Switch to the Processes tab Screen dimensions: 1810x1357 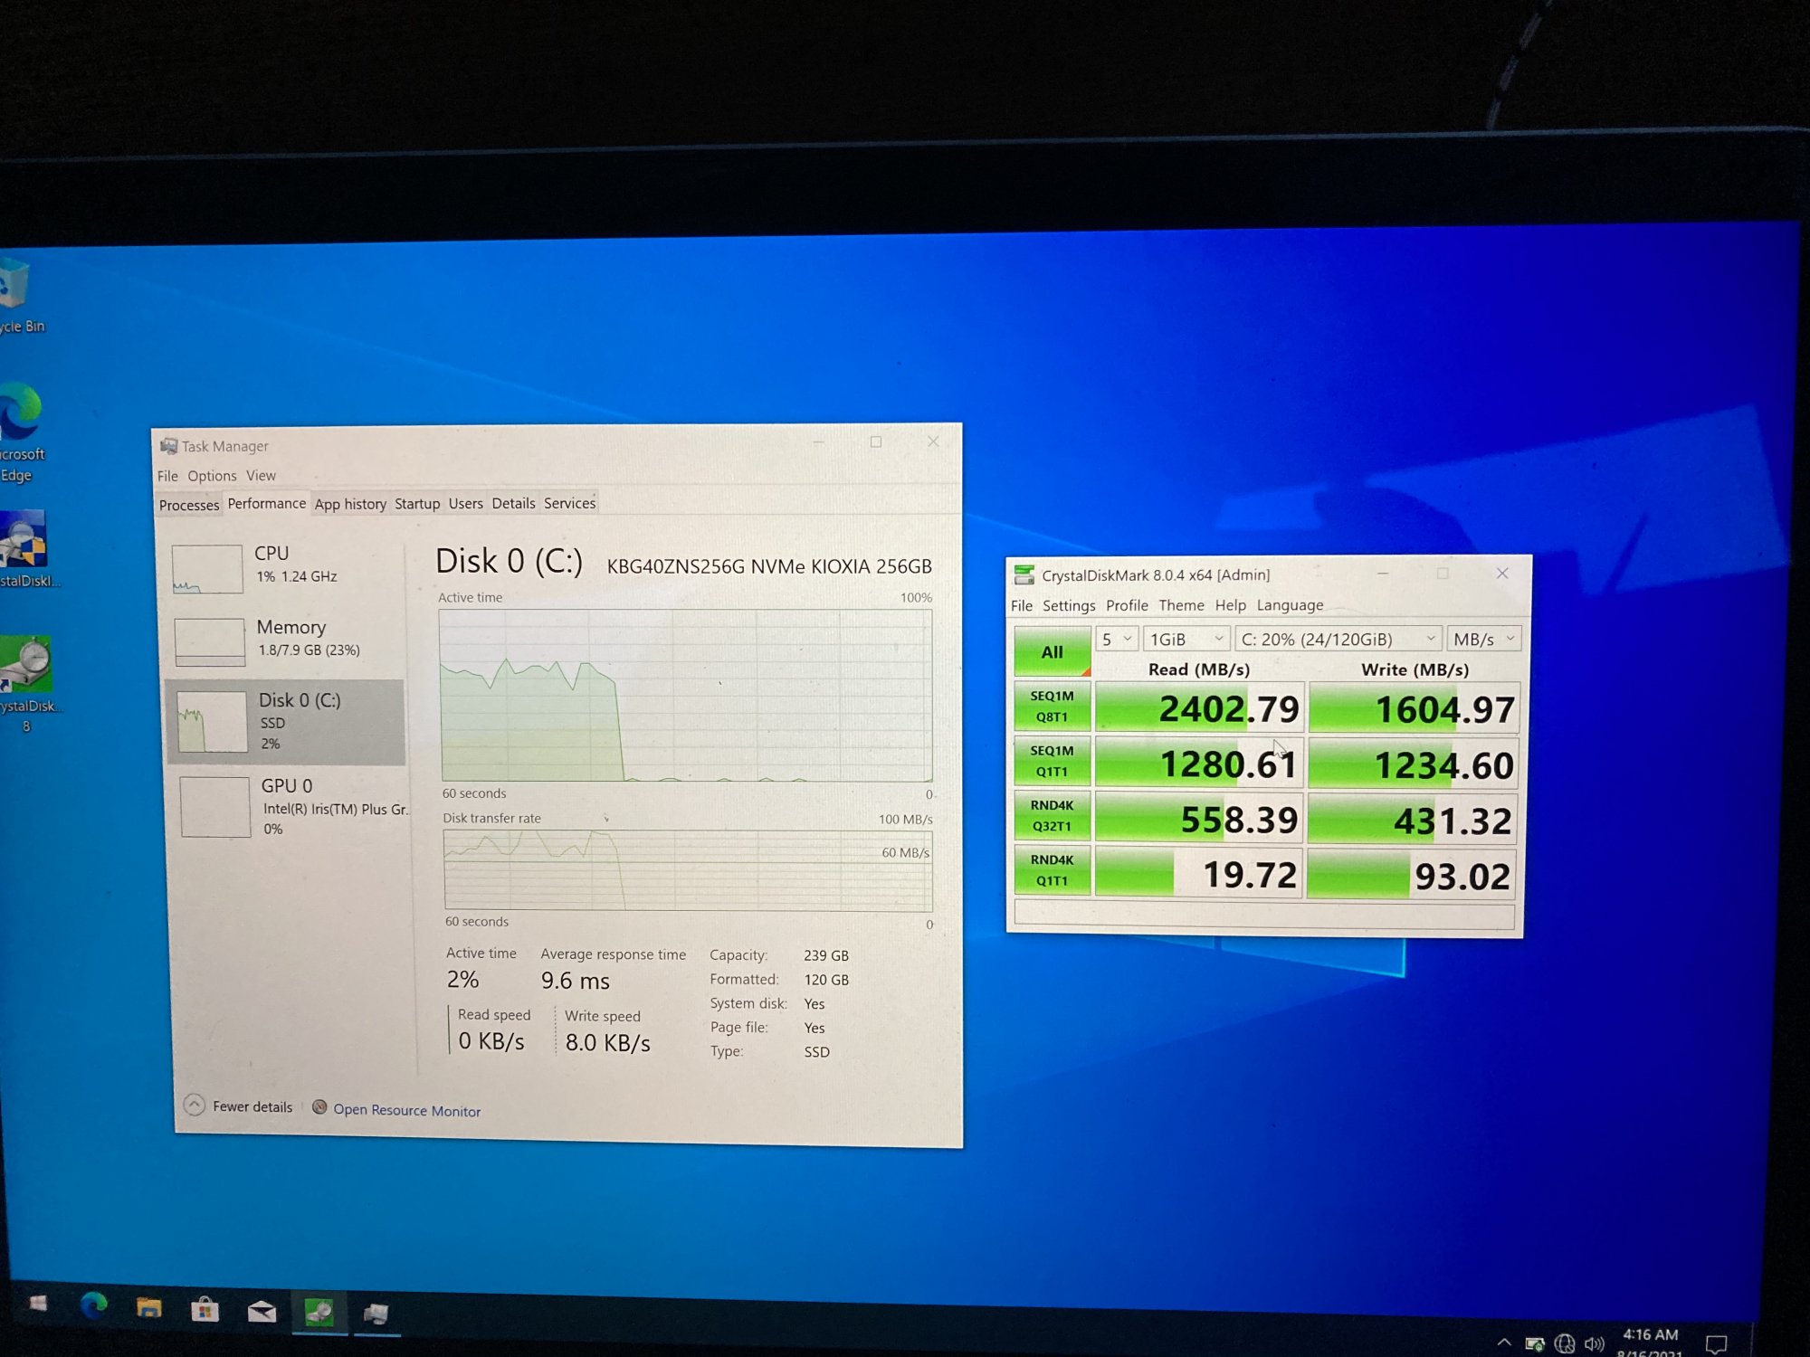tap(189, 505)
